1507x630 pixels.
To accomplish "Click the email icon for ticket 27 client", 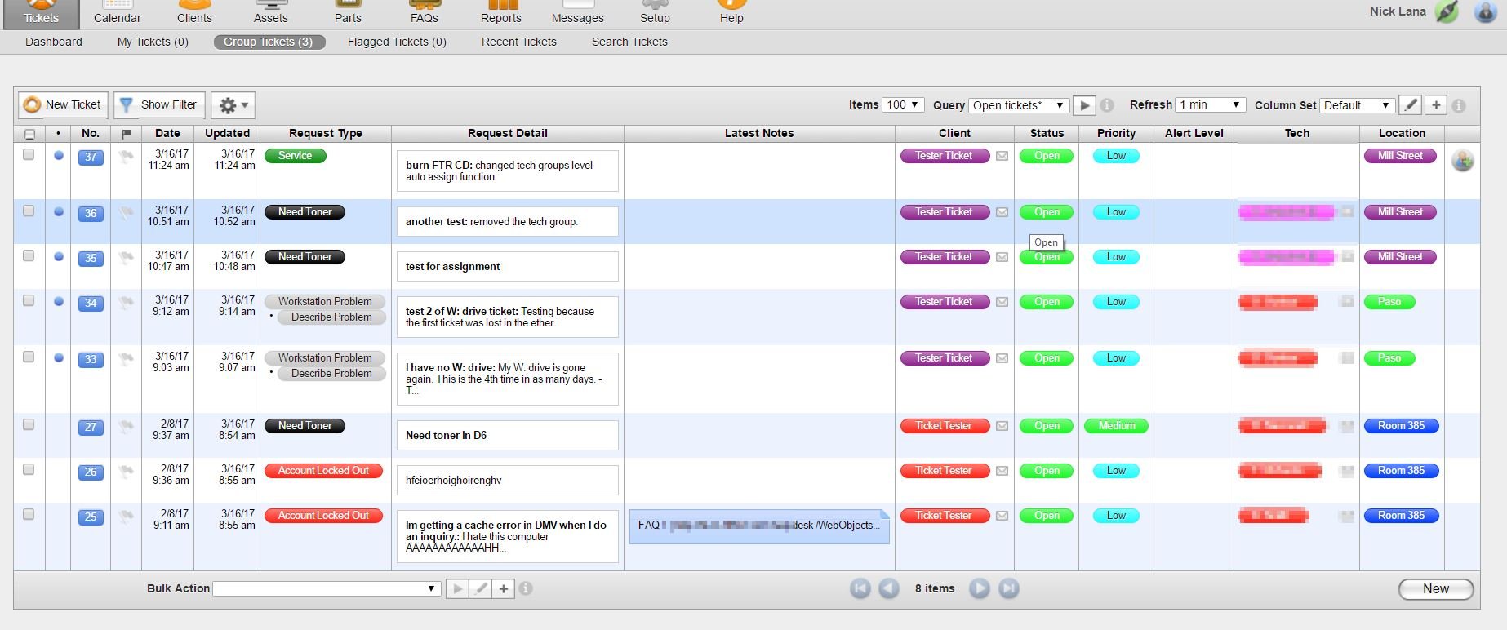I will 1002,426.
